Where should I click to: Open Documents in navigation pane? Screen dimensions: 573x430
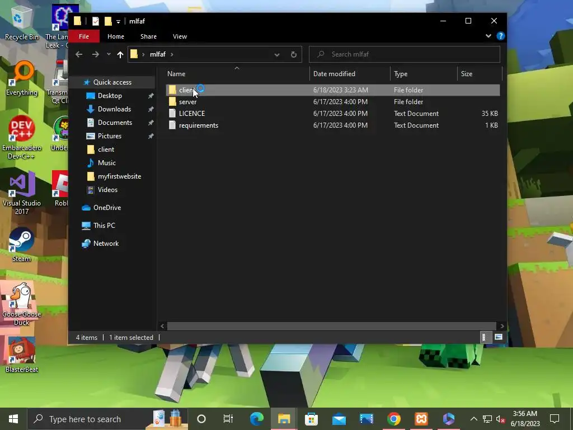[x=115, y=123]
